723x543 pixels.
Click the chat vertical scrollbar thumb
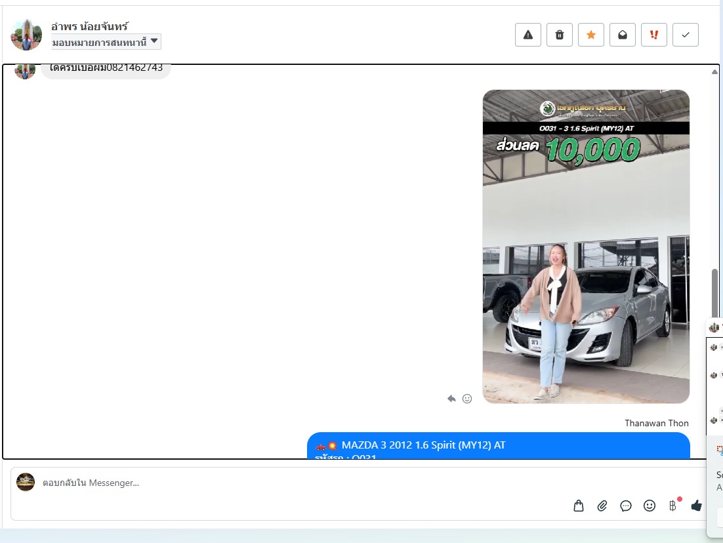(714, 292)
